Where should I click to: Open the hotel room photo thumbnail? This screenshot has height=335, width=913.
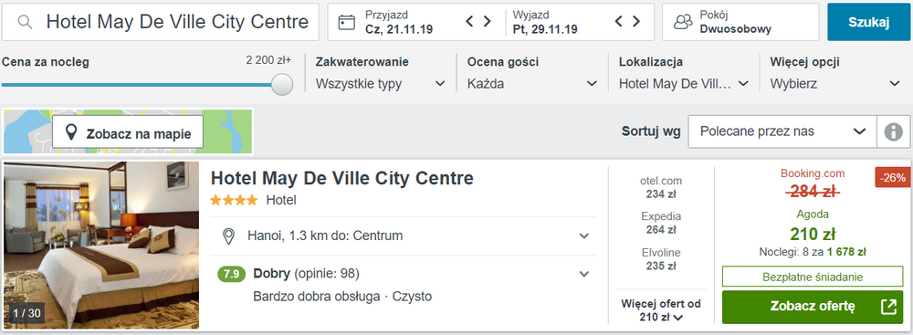pyautogui.click(x=101, y=246)
